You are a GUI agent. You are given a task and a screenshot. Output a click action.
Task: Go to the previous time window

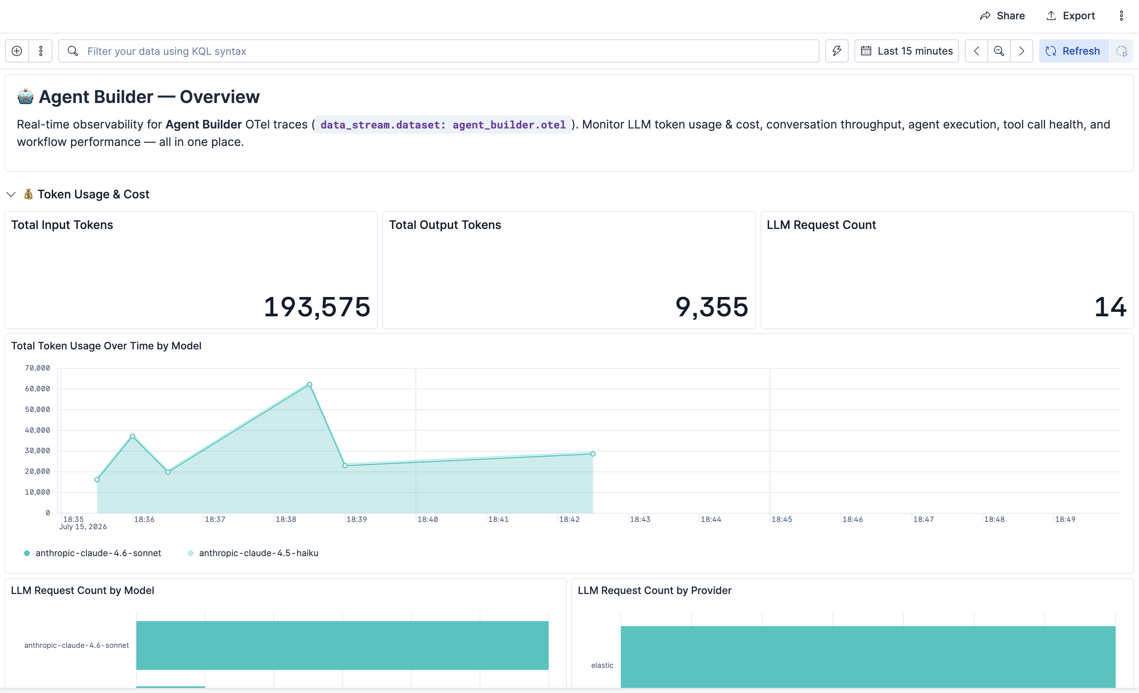(x=976, y=51)
